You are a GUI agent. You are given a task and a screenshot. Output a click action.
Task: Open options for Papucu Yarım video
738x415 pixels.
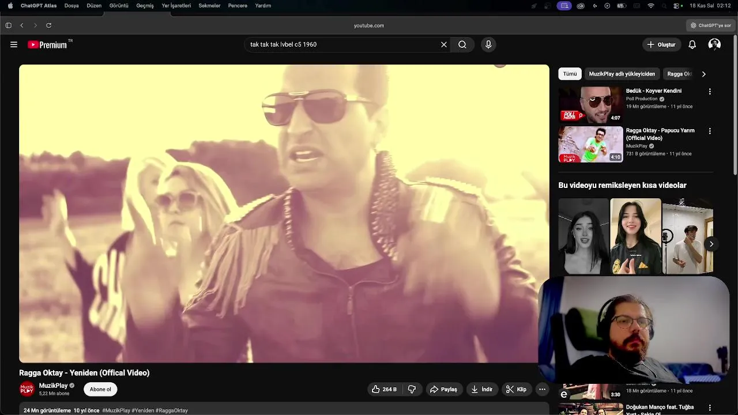710,131
